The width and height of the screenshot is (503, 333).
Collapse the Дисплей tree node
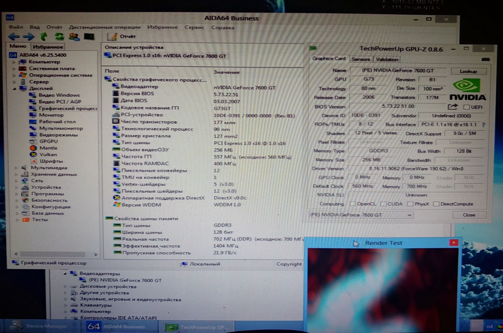pos(15,89)
